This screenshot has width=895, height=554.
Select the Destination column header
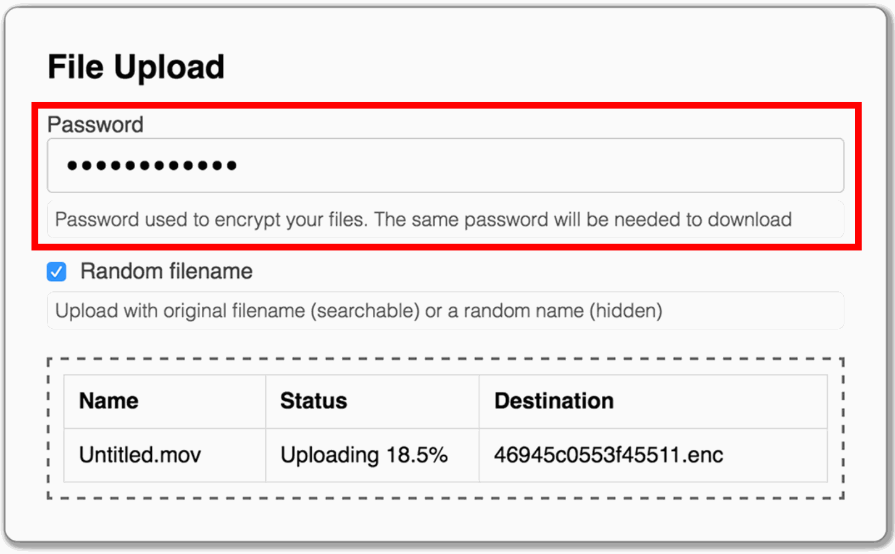coord(553,400)
